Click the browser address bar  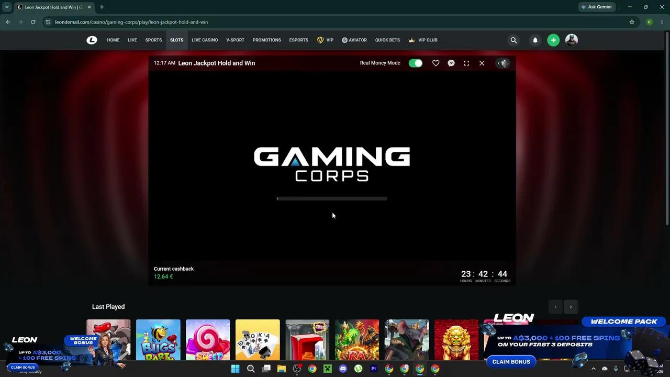(x=335, y=22)
